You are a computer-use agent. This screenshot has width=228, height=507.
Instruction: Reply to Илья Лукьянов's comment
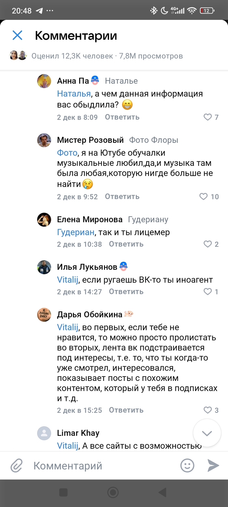(126, 291)
